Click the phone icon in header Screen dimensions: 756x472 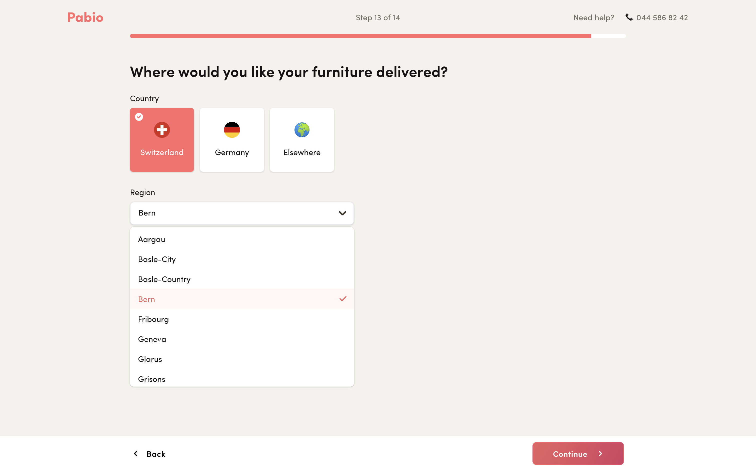click(x=629, y=17)
